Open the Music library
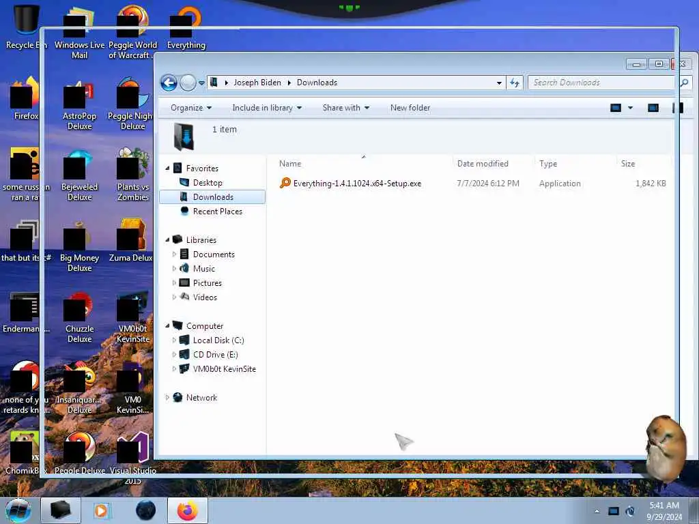The image size is (699, 524). [x=203, y=269]
